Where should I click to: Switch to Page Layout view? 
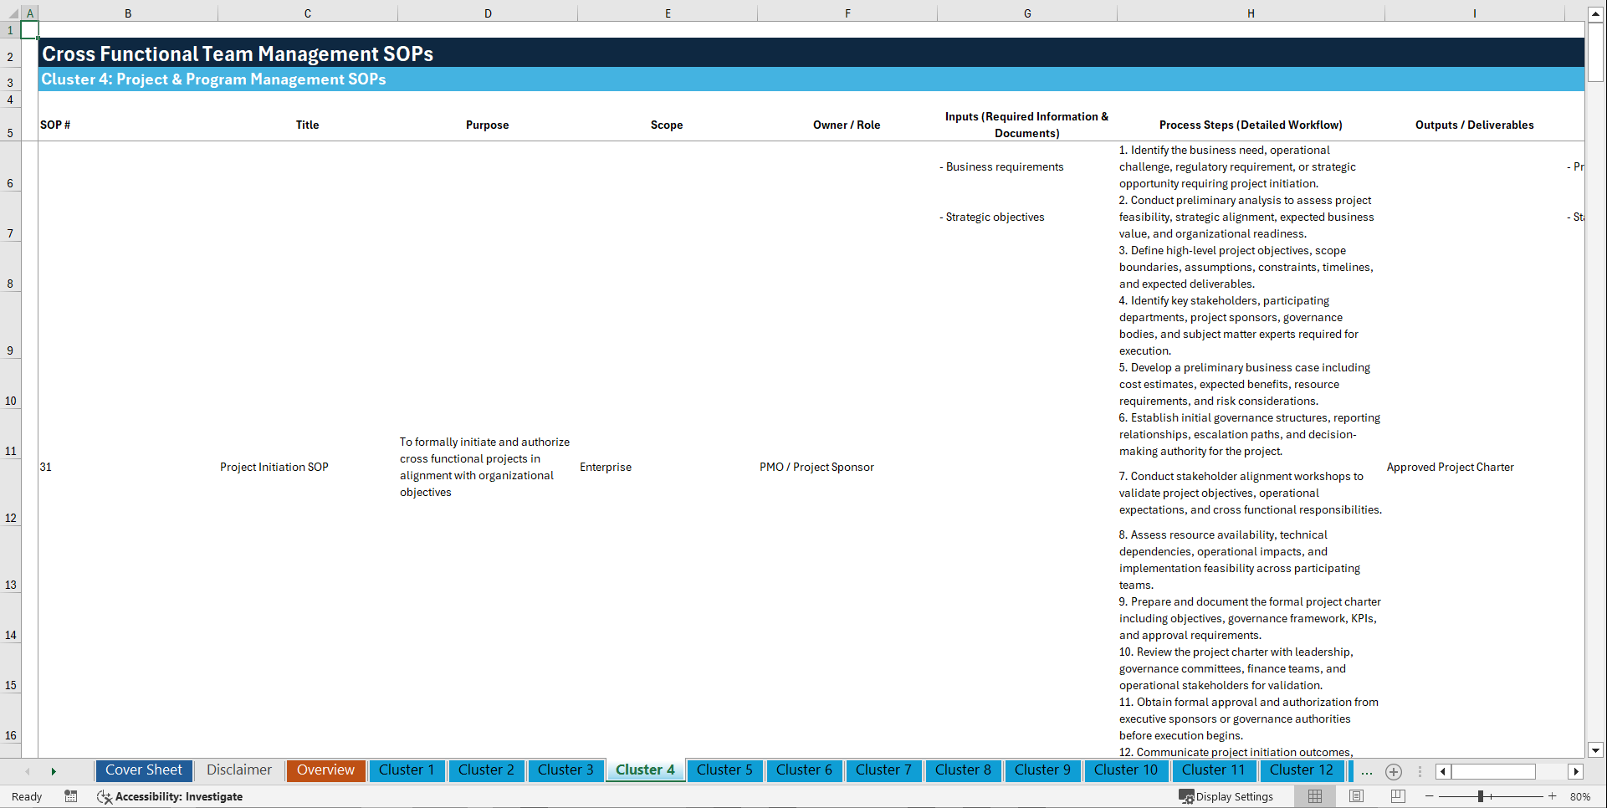pos(1357,796)
